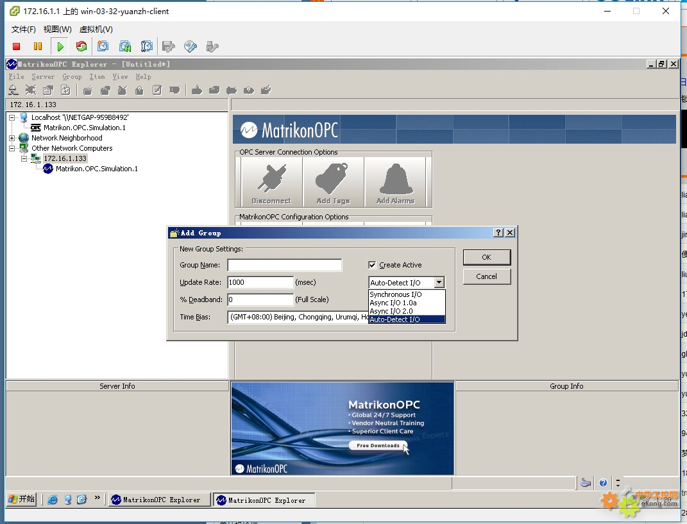Open the snapshot manager wrench-and-clock icon
Viewport: 687px width, 524px height.
[146, 46]
